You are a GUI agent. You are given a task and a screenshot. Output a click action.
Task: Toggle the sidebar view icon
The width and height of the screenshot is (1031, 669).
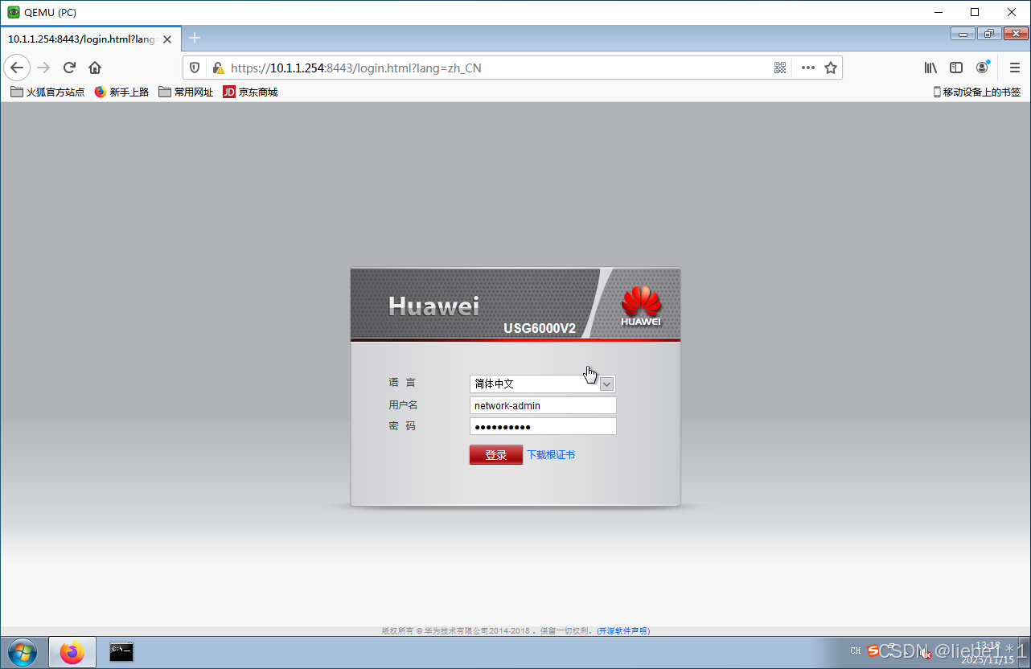956,68
